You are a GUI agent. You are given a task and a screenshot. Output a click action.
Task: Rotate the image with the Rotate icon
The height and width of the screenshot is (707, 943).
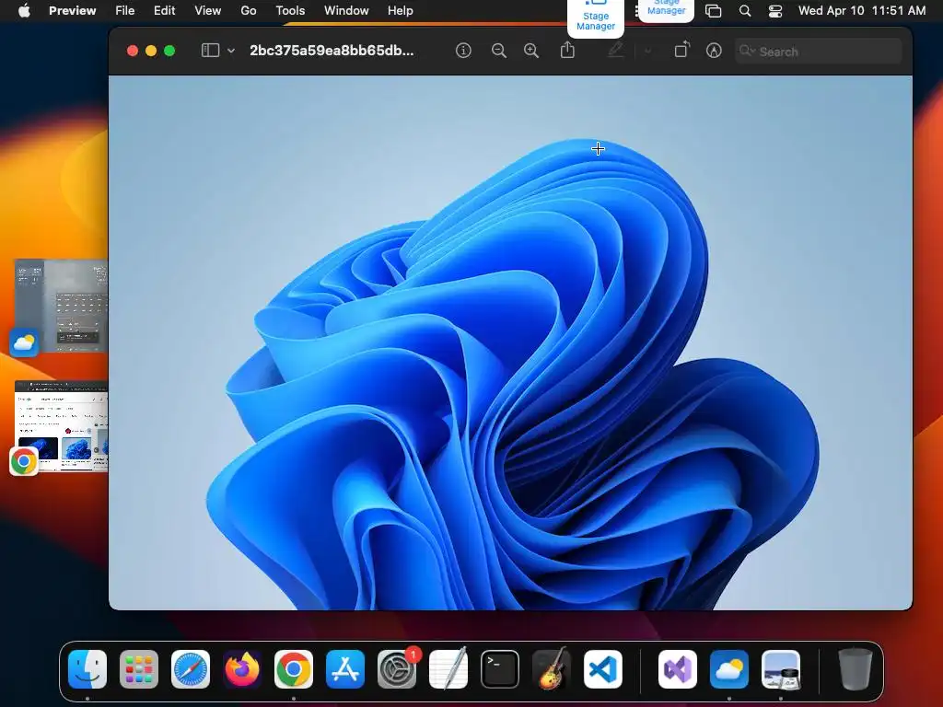coord(682,50)
